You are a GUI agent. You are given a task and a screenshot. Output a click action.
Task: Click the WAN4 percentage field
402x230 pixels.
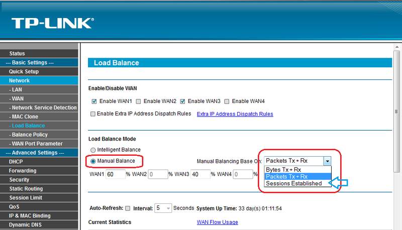pyautogui.click(x=243, y=174)
